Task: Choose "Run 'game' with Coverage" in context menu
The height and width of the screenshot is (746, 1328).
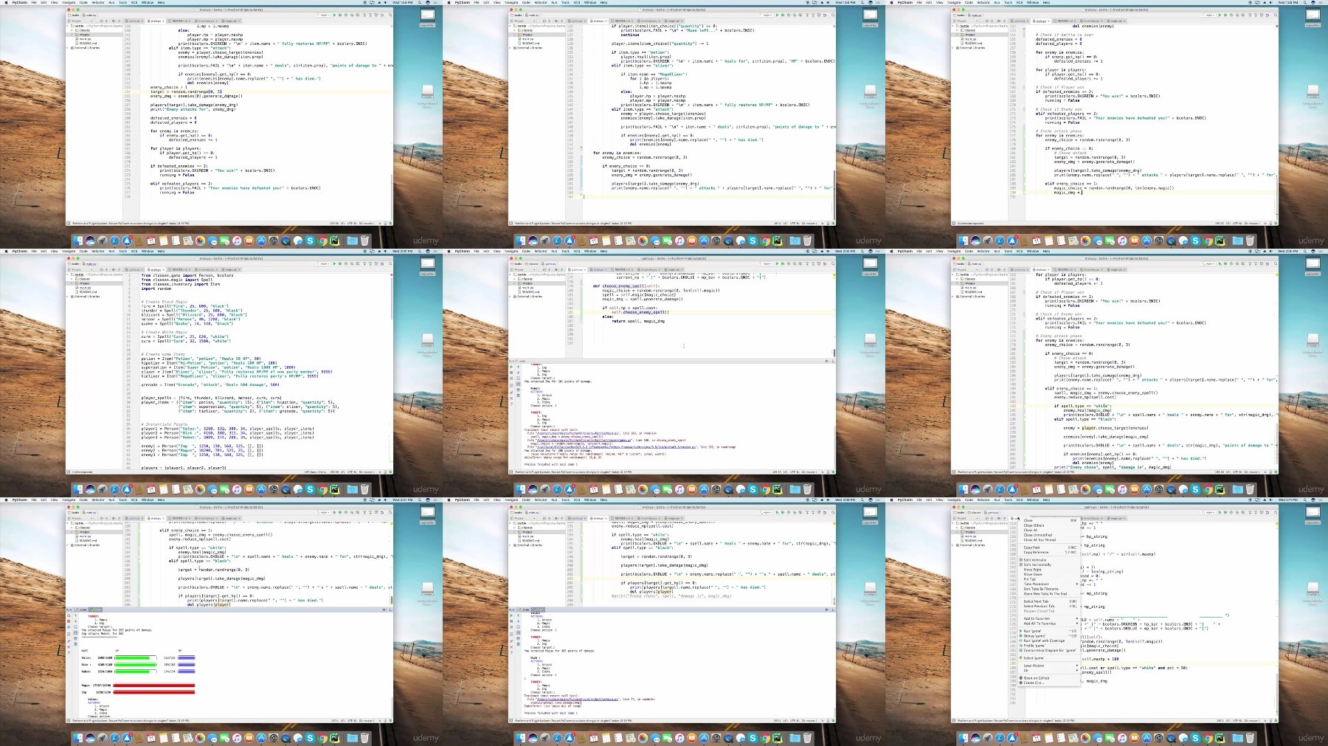Action: (x=1049, y=640)
